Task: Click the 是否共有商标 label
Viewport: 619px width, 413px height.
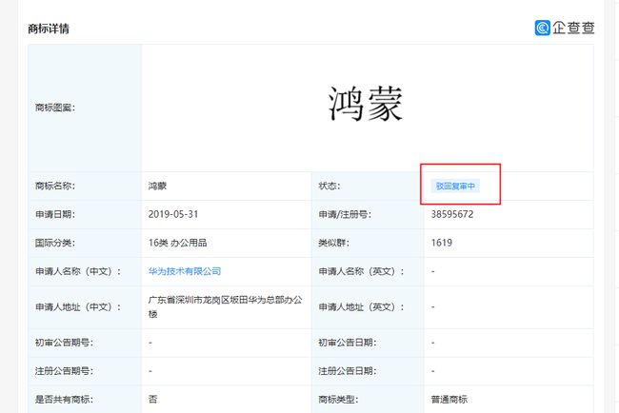Action: [x=64, y=399]
